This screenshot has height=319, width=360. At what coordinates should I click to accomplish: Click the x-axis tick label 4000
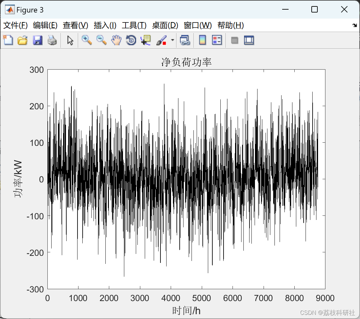[171, 298]
